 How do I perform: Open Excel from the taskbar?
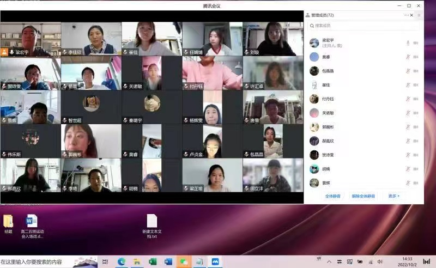pyautogui.click(x=153, y=261)
